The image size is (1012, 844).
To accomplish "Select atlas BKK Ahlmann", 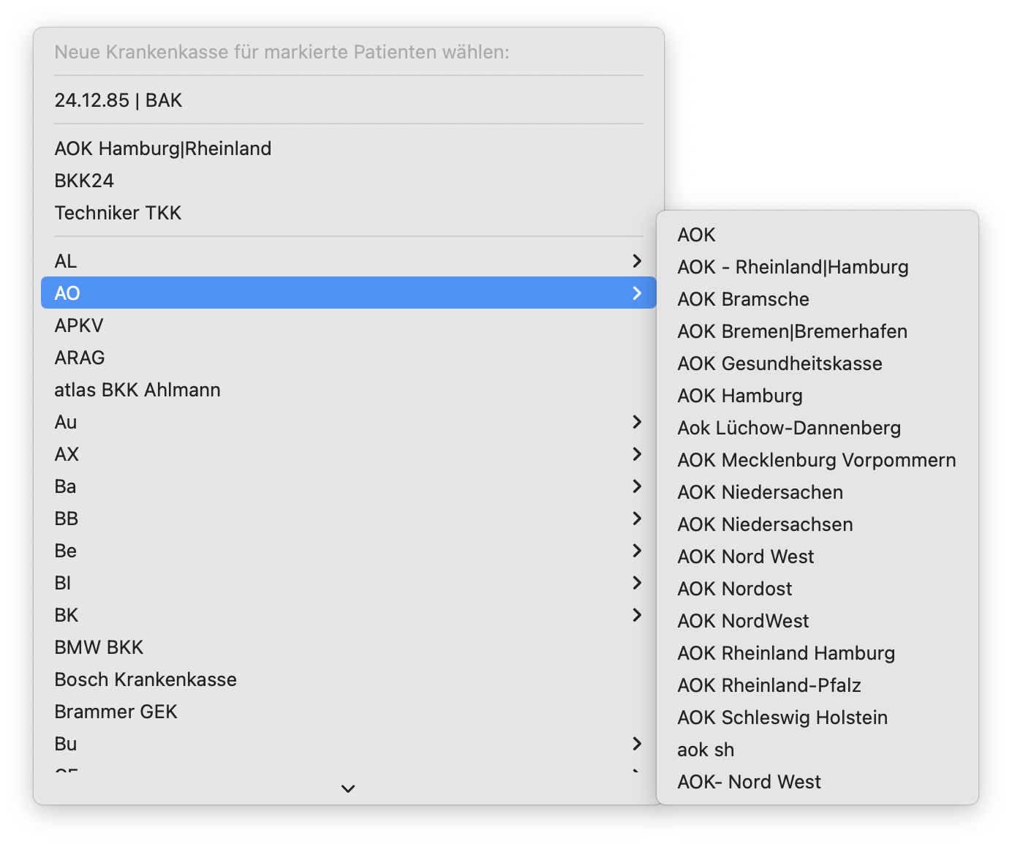I will click(137, 390).
